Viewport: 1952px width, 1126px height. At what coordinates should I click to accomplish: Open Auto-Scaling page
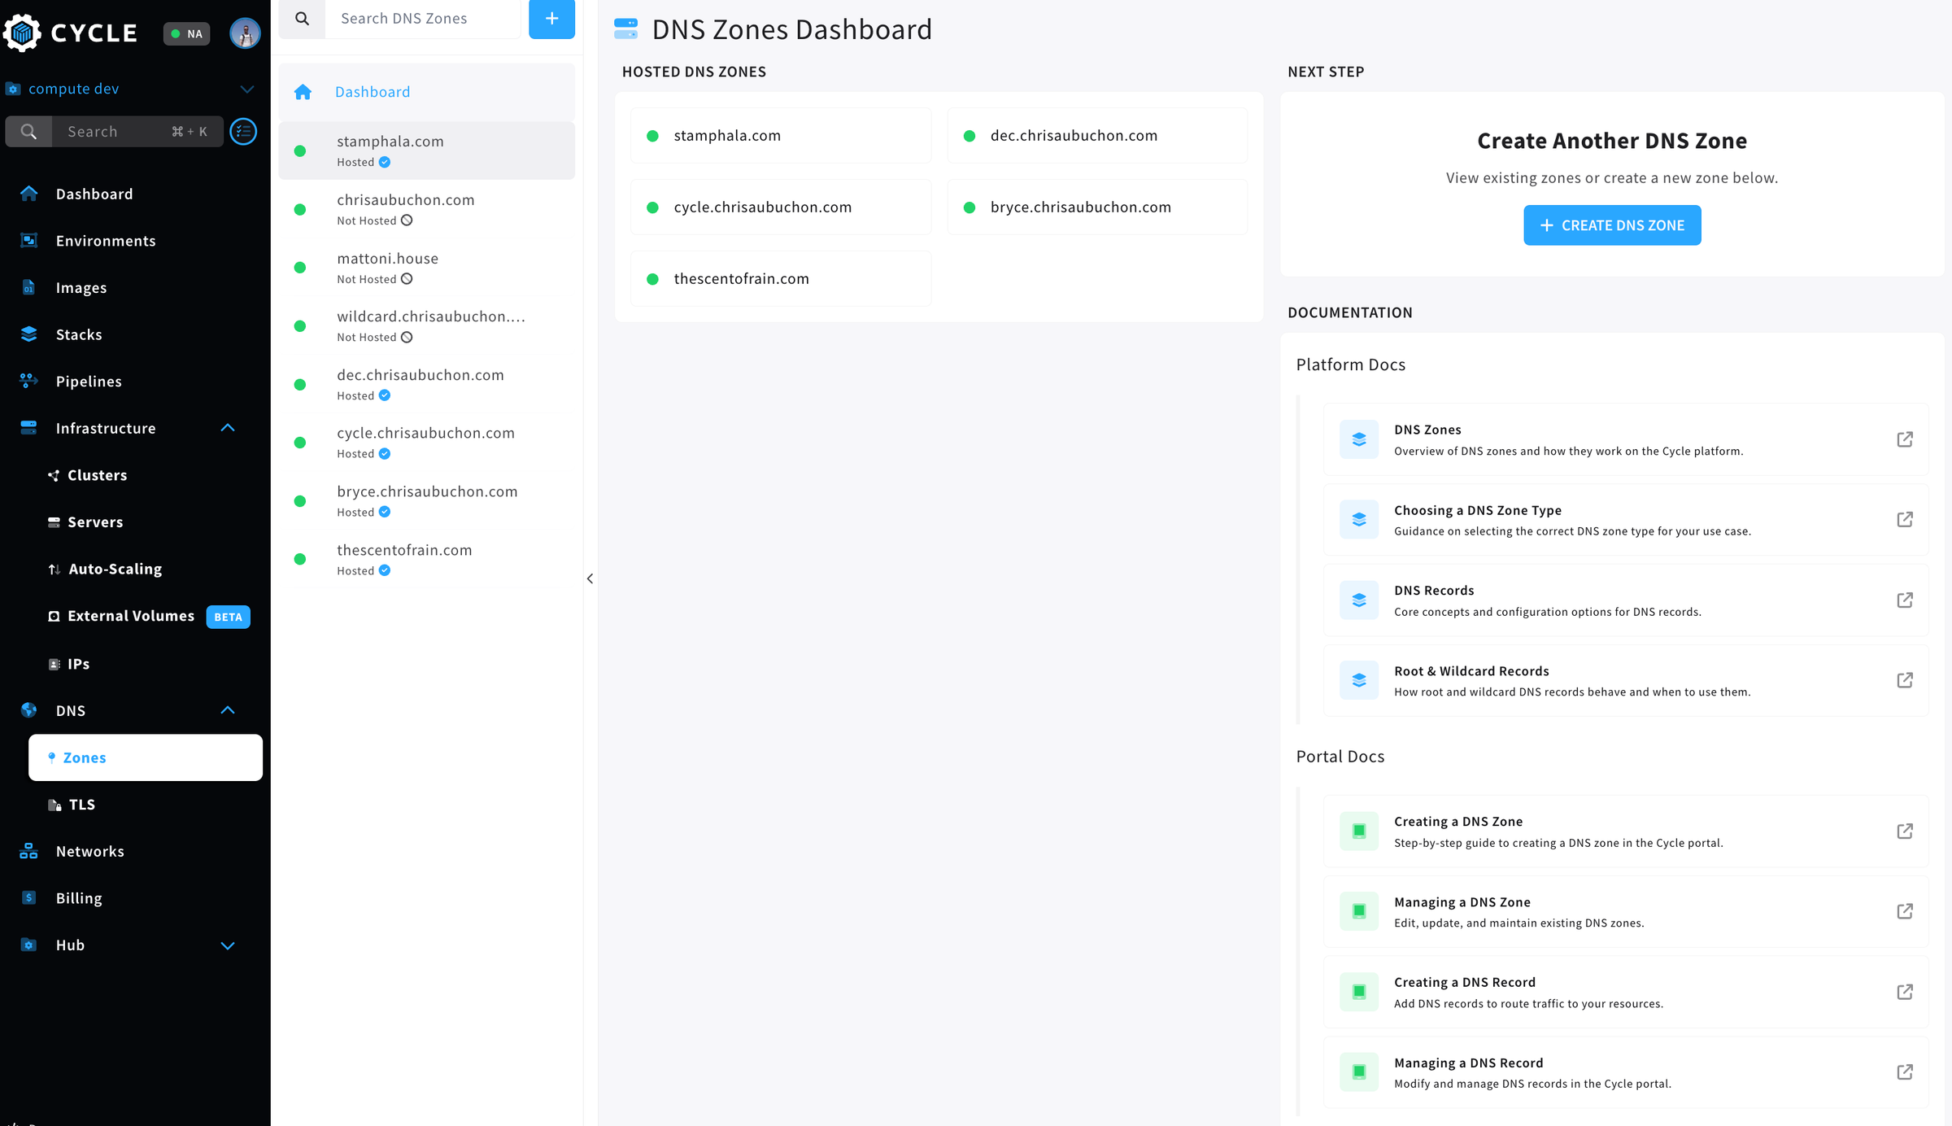(x=115, y=569)
